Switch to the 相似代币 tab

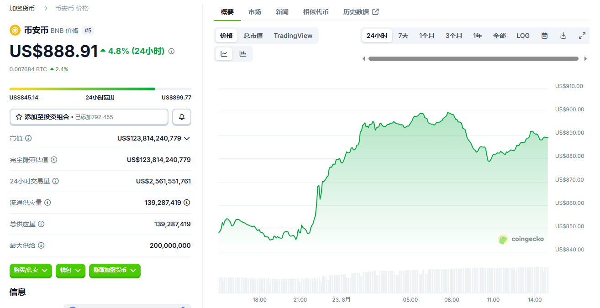pos(316,12)
